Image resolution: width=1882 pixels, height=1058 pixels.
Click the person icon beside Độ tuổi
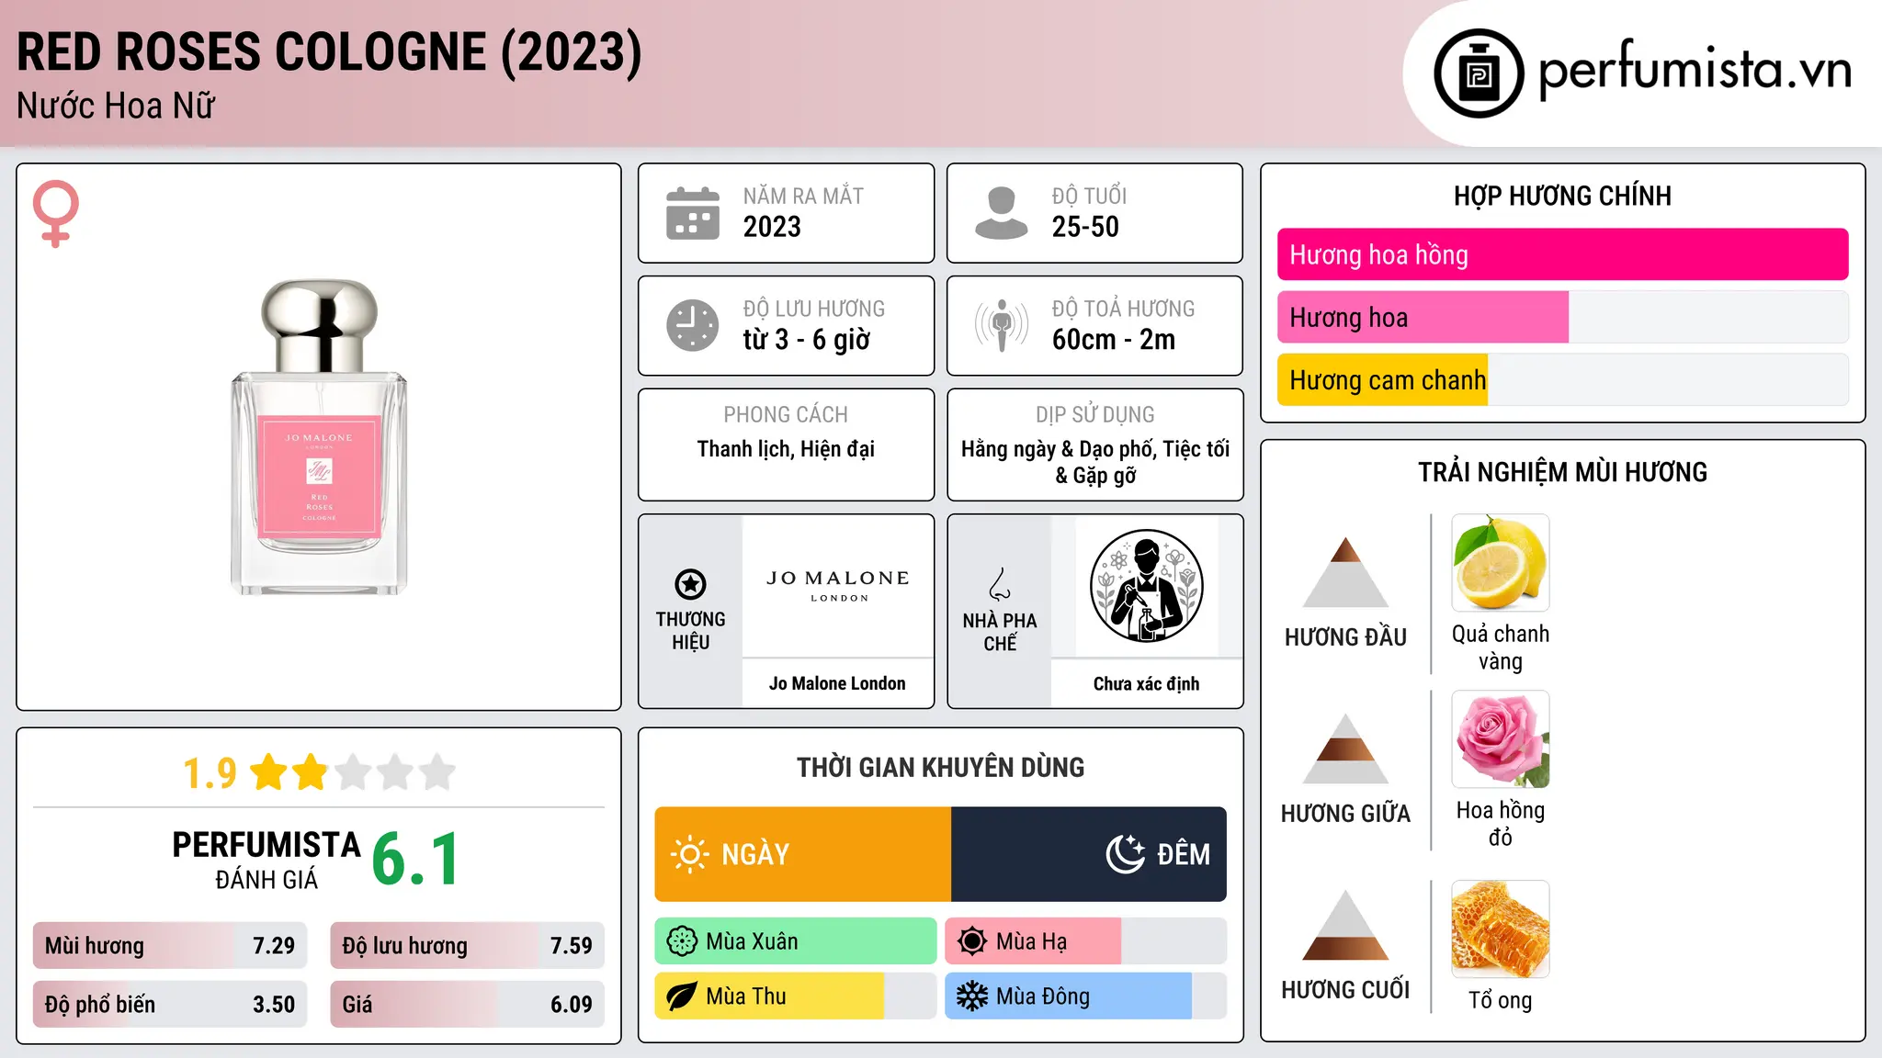tap(1001, 213)
